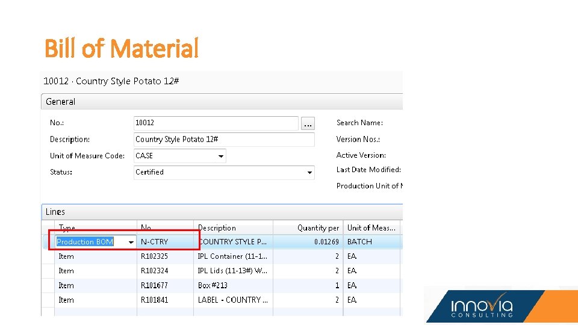Screen dimensions: 578x325
Task: Click the Item type cell in R101677 row
Action: pos(96,285)
